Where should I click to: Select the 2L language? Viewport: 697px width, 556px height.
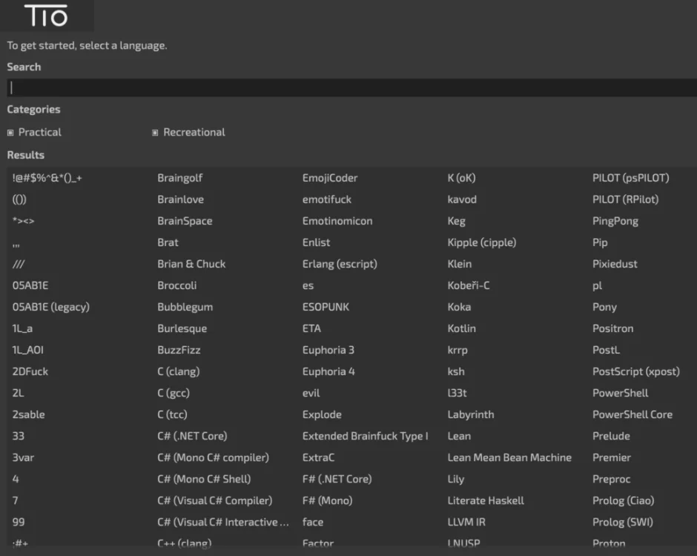click(x=19, y=393)
